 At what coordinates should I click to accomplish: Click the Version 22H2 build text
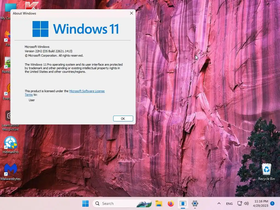pyautogui.click(x=48, y=51)
